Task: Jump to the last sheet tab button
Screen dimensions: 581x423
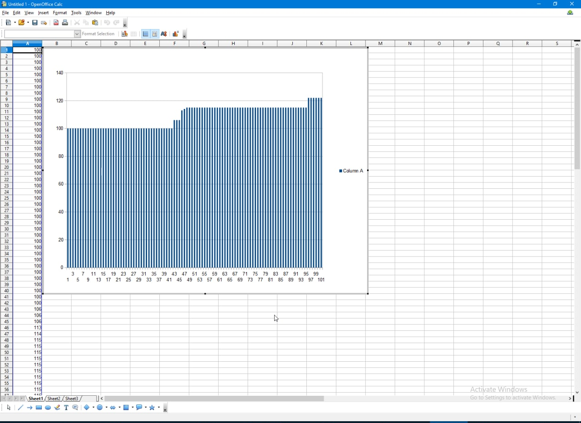Action: click(22, 398)
